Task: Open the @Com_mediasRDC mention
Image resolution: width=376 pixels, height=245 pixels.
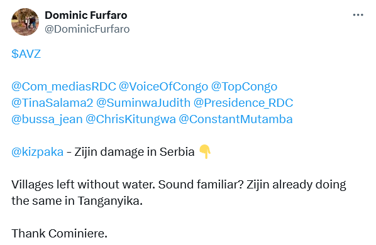Action: 64,87
